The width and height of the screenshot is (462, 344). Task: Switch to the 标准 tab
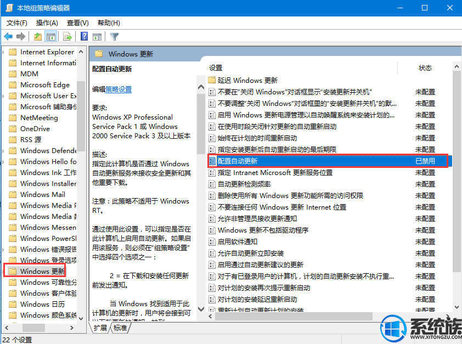tap(120, 328)
